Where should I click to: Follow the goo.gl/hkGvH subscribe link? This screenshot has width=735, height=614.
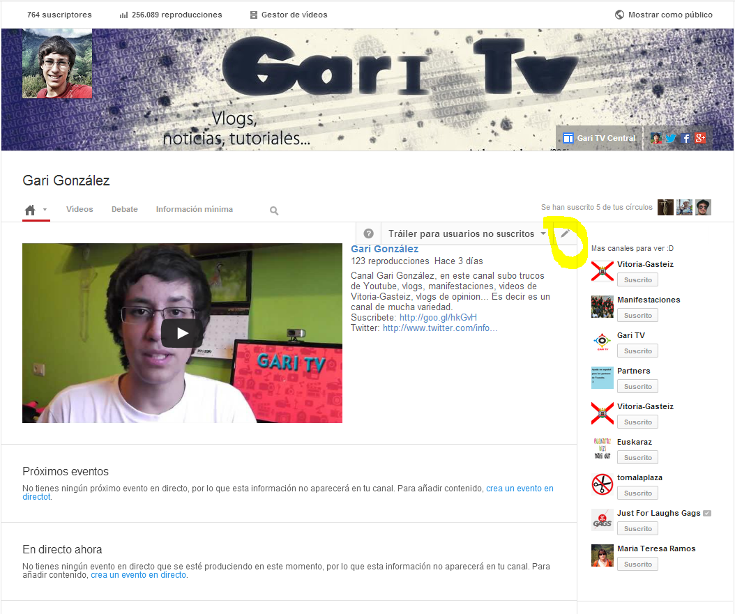[439, 318]
